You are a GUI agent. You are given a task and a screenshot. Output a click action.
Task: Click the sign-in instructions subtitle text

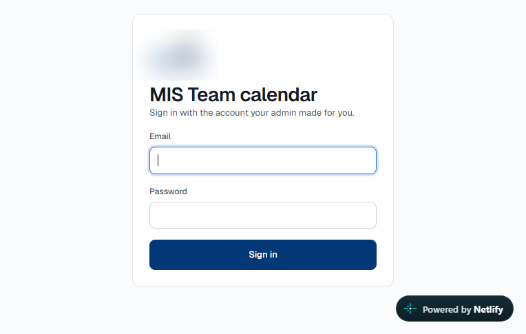[251, 113]
